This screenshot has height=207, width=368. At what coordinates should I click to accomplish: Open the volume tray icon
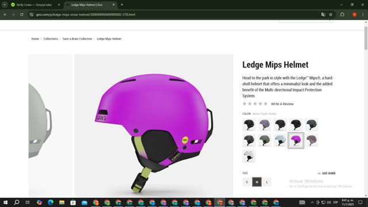[329, 202]
